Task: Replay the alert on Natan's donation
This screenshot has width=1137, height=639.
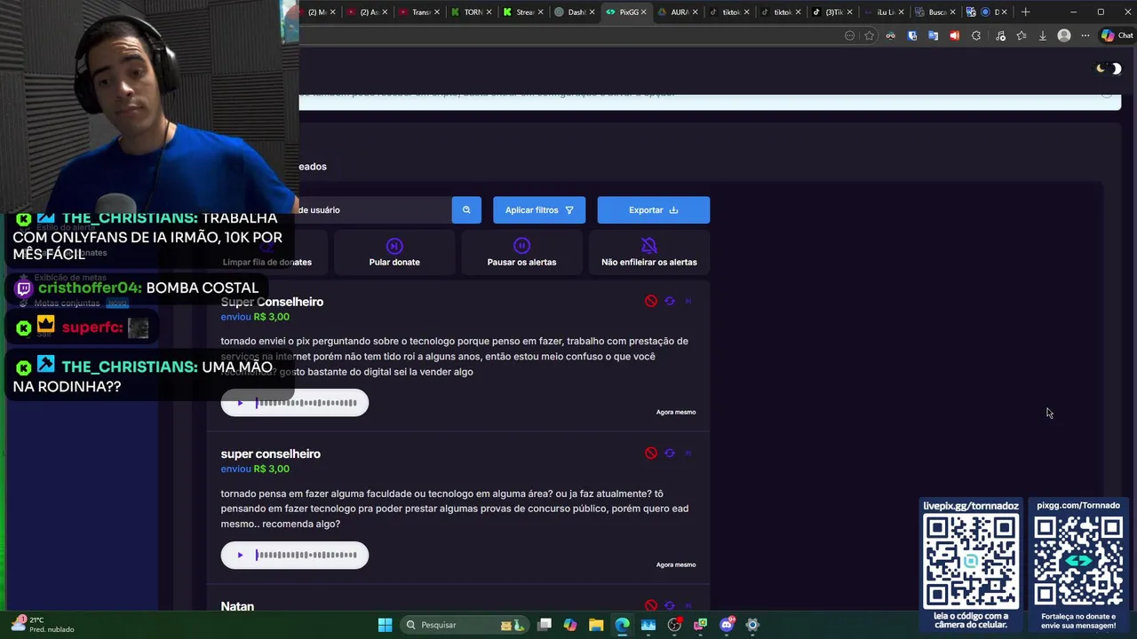Action: (x=670, y=605)
